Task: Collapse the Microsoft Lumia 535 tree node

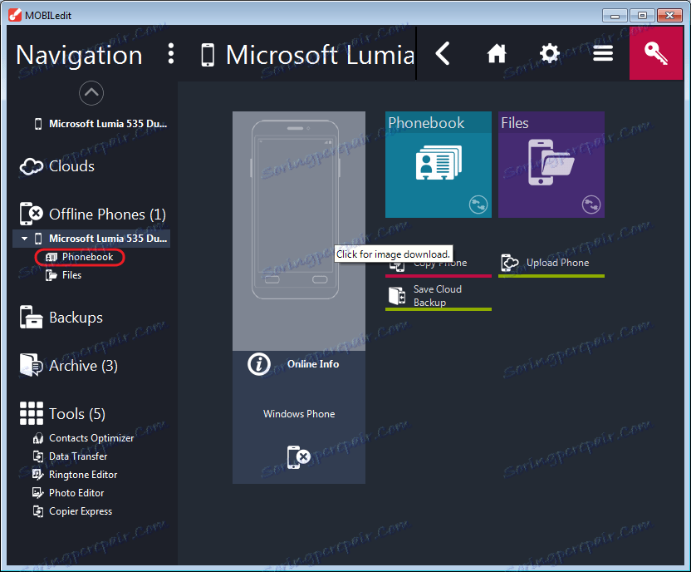Action: 25,239
